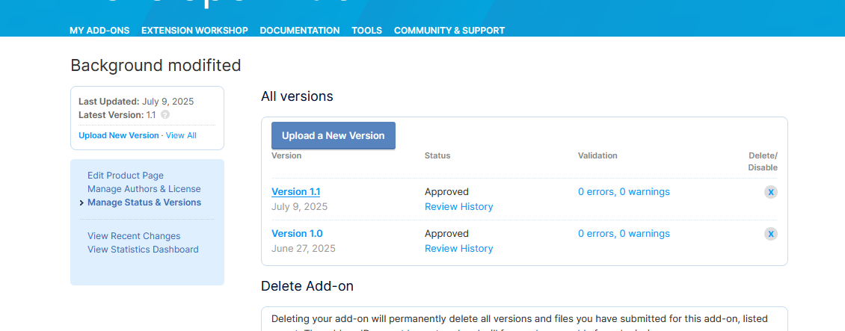Open the TOOLS menu
The width and height of the screenshot is (845, 331).
pos(367,31)
